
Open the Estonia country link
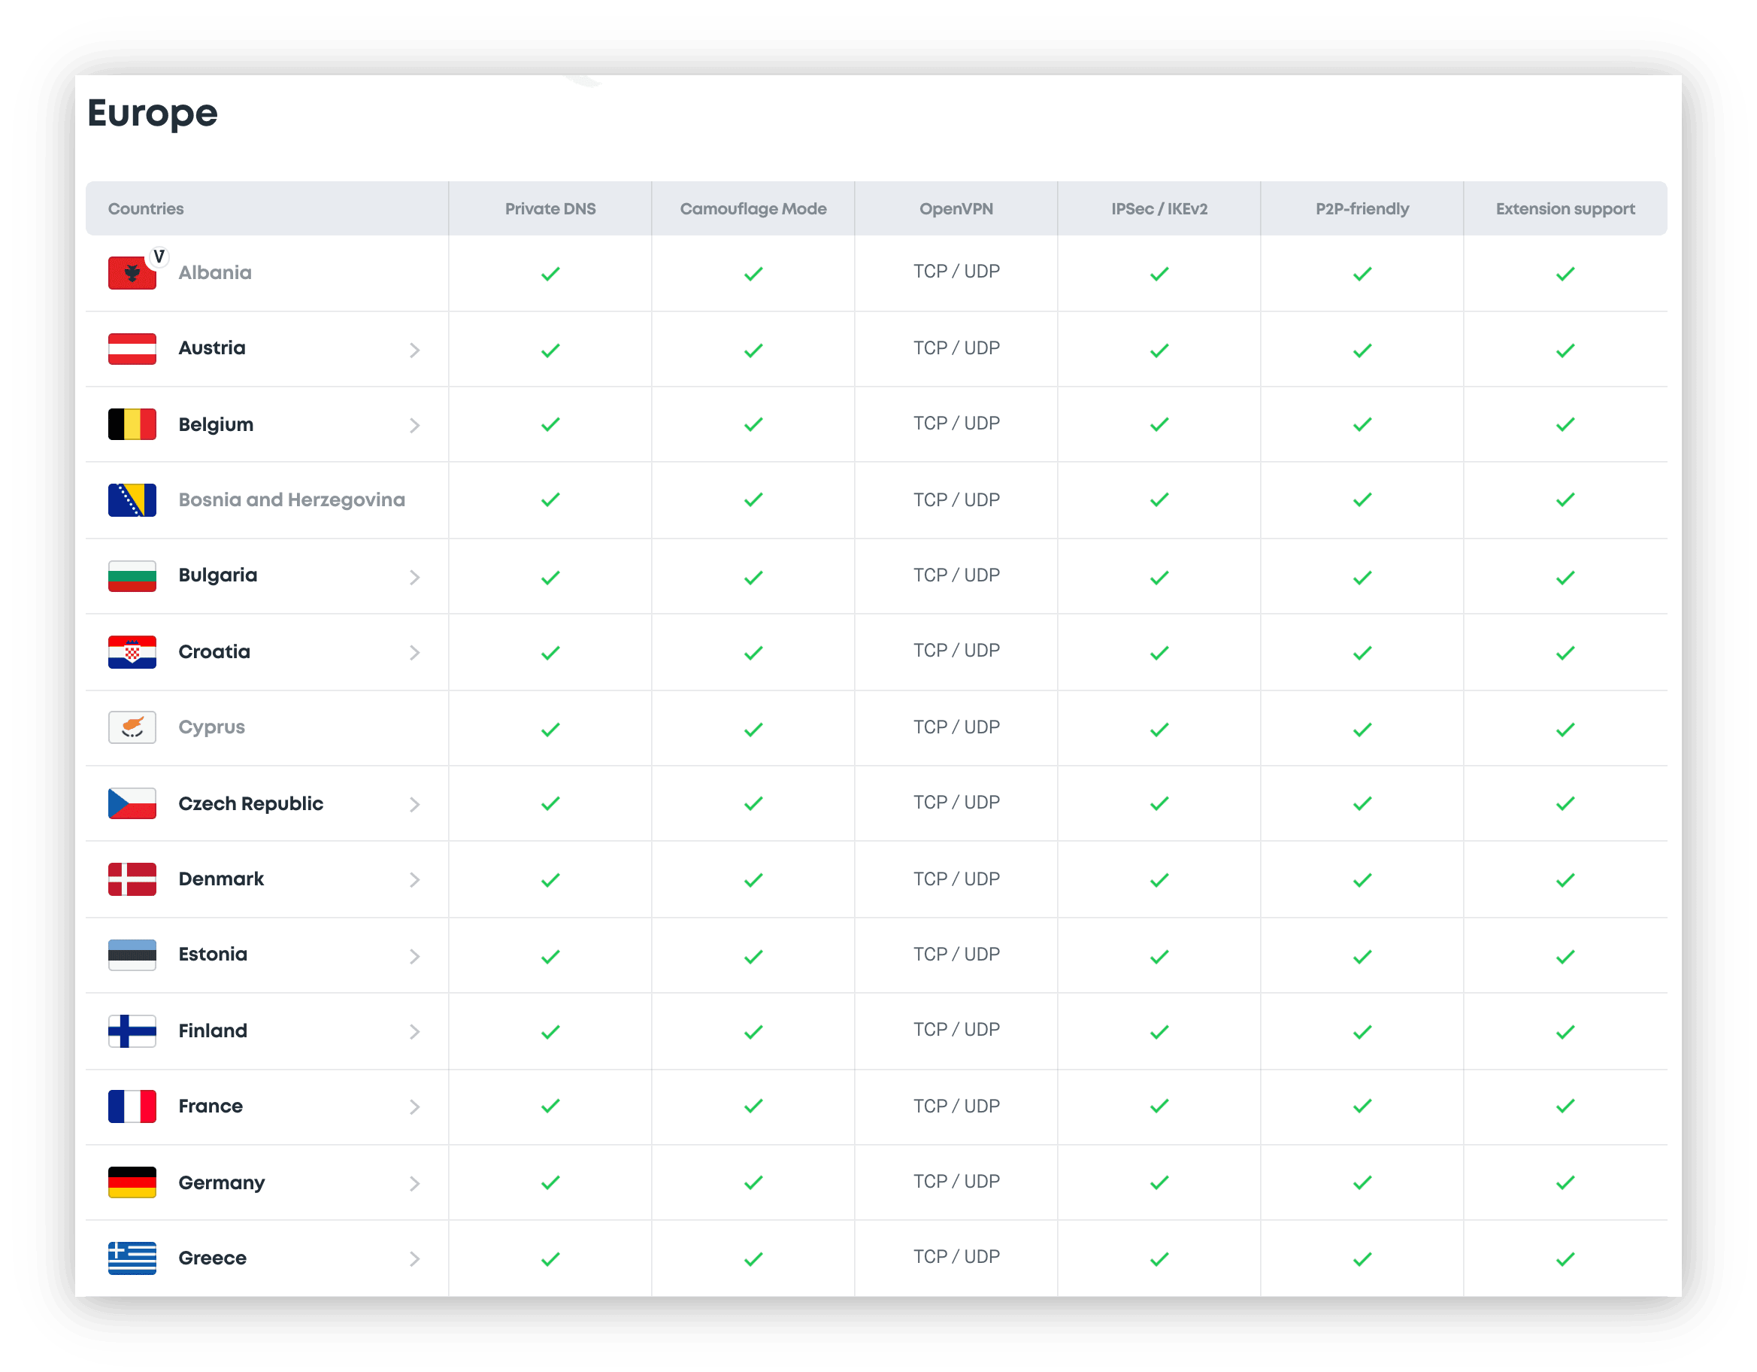pos(212,955)
